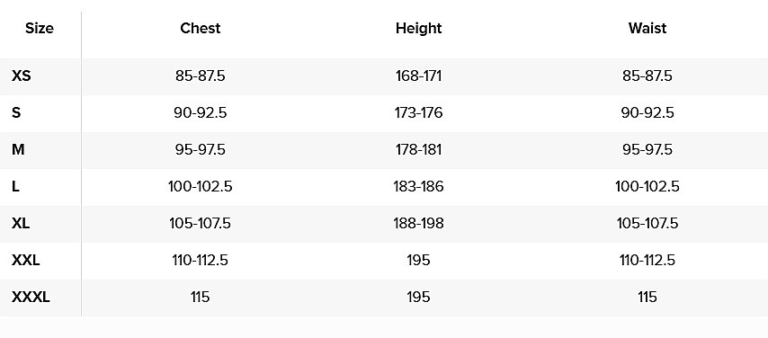Click the Height column header
The image size is (768, 338).
click(x=419, y=29)
